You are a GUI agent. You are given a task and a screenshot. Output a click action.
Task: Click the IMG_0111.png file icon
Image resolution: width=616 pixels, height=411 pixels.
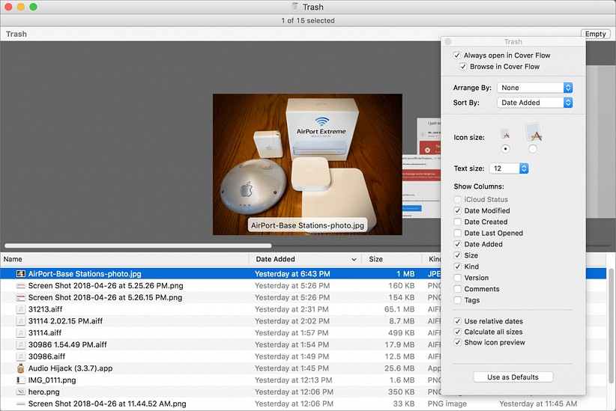click(x=21, y=380)
